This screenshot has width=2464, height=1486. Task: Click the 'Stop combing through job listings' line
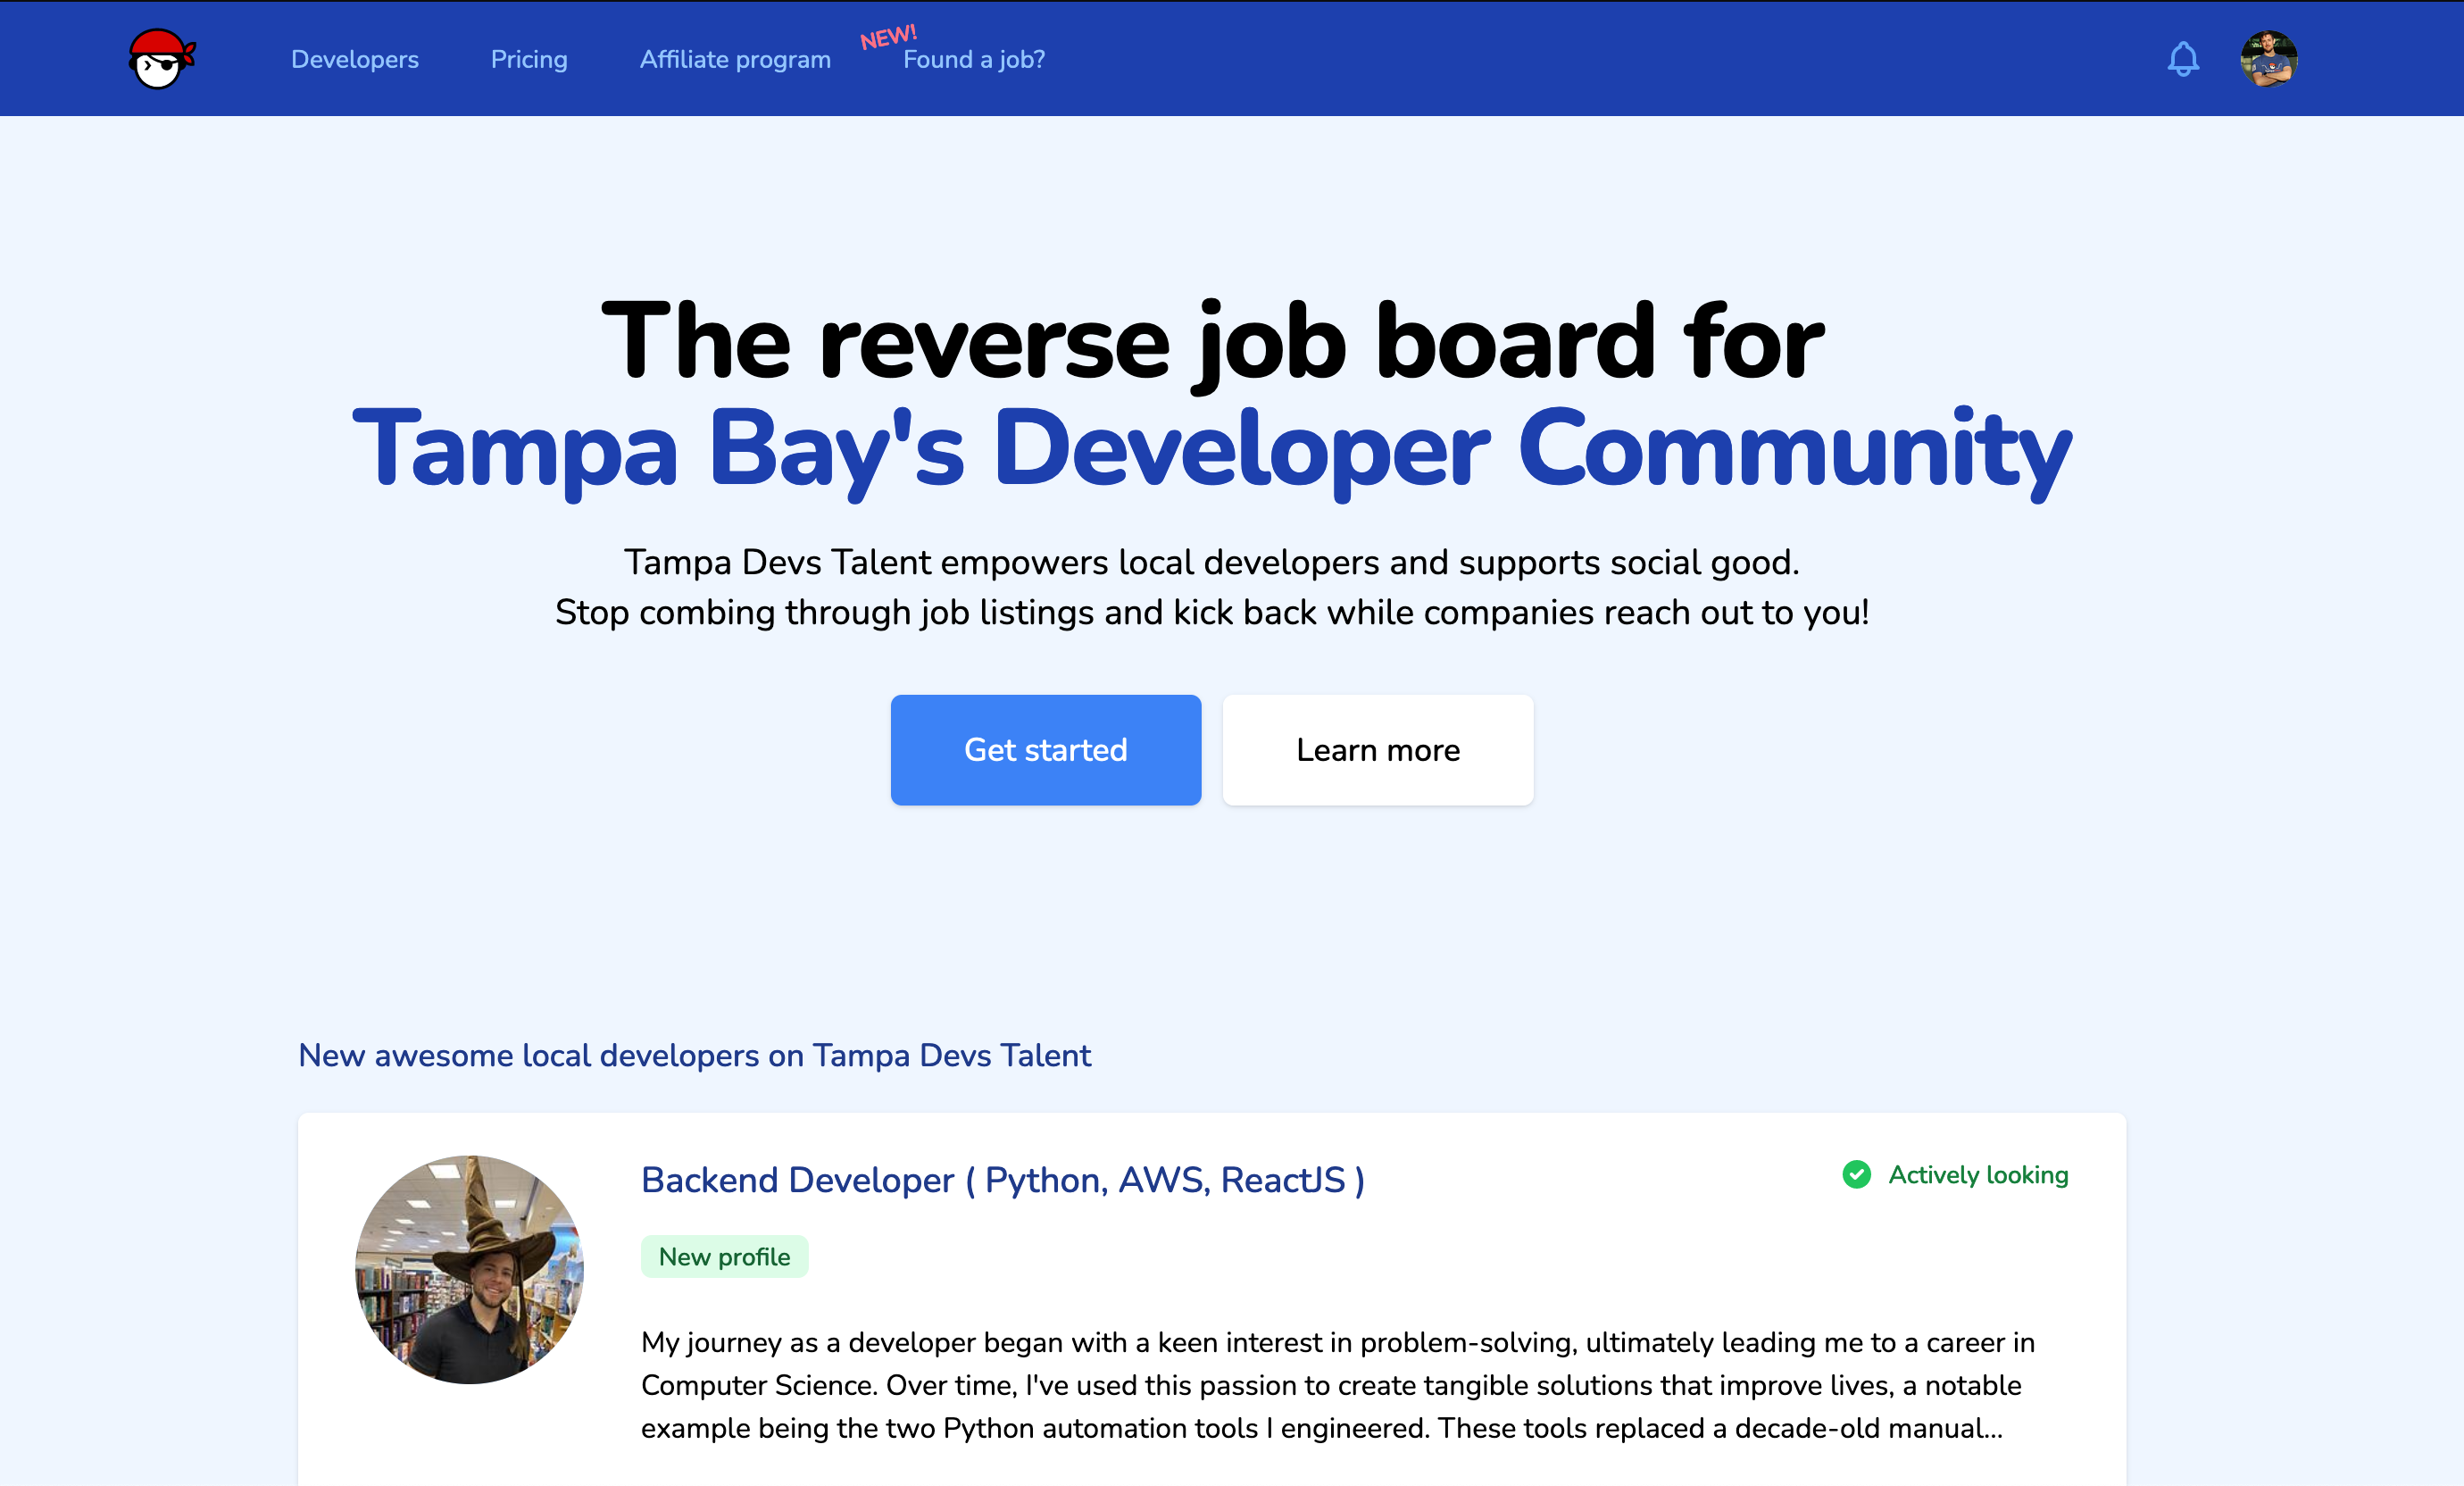pos(1212,612)
